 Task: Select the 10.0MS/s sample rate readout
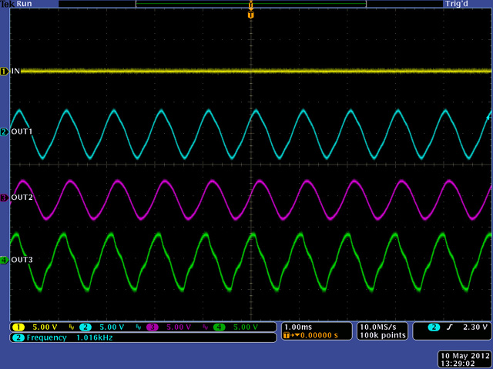point(379,327)
